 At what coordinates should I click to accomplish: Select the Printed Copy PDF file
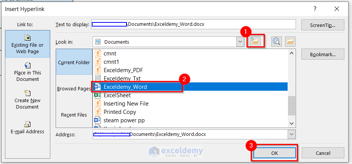(190, 112)
